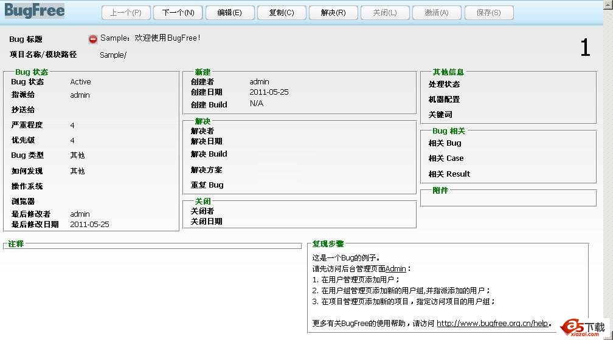The width and height of the screenshot is (613, 340).
Task: Click step 2 about 用户组管理页
Action: [x=401, y=290]
